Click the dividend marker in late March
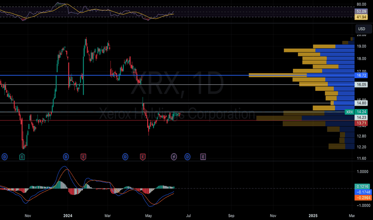This screenshot has width=373, height=220. [x=125, y=157]
